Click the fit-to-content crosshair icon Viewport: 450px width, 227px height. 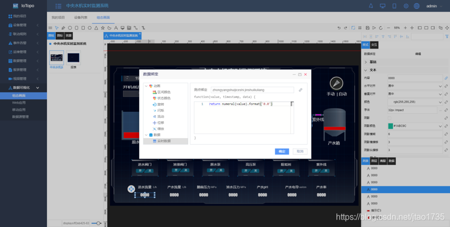click(x=412, y=28)
